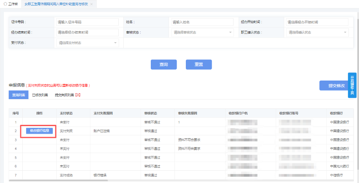Click the 收款银行 column header

[340, 113]
